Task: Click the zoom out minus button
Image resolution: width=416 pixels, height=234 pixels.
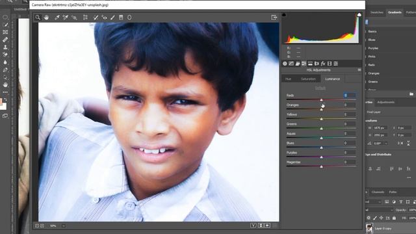Action: [37, 226]
